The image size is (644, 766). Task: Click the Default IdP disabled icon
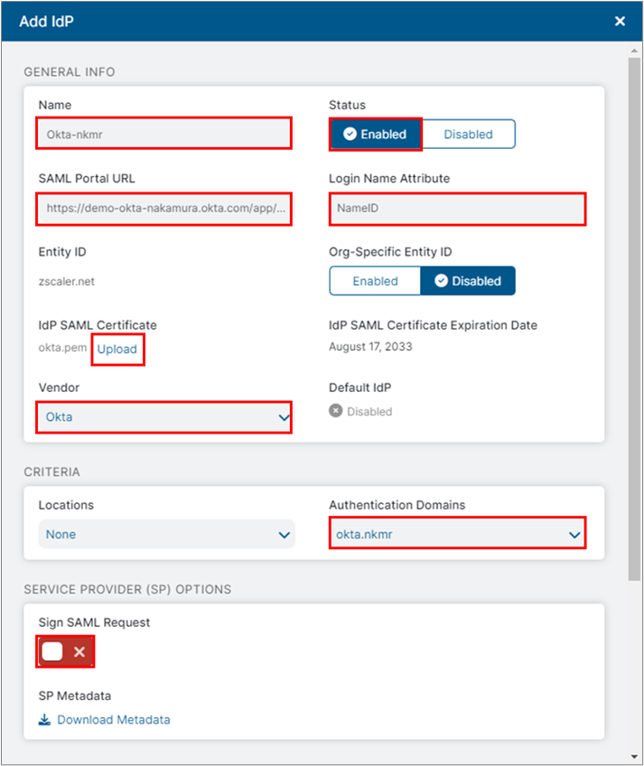[x=336, y=411]
